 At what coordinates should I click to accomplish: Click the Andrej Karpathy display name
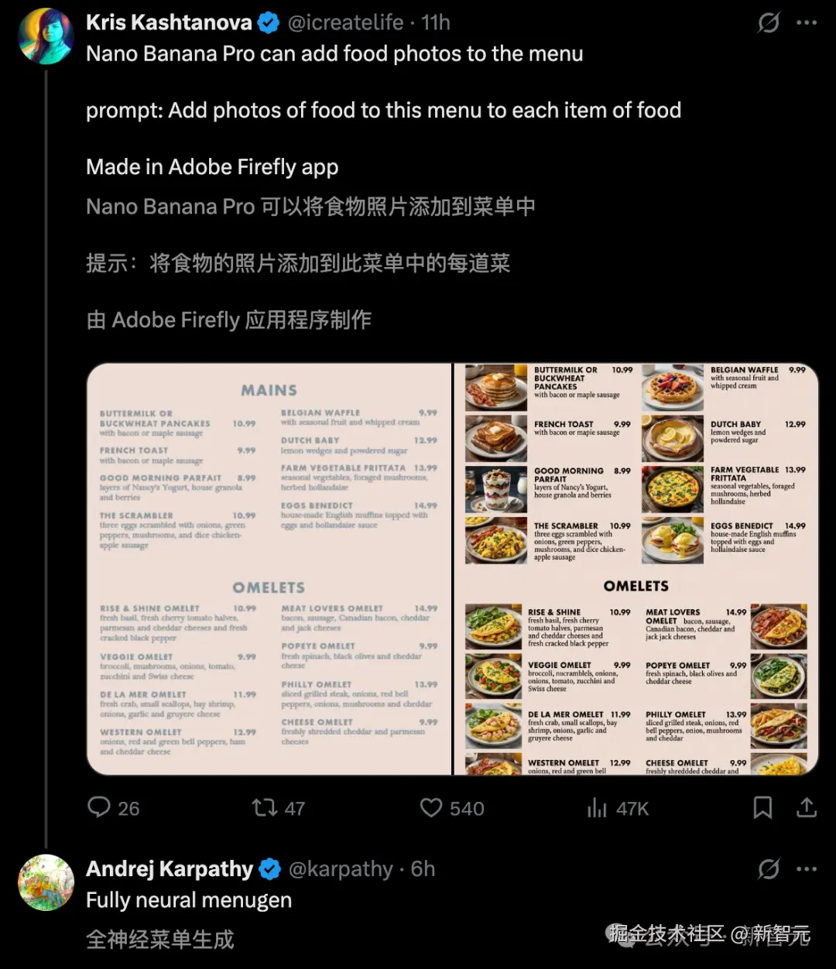[x=170, y=869]
